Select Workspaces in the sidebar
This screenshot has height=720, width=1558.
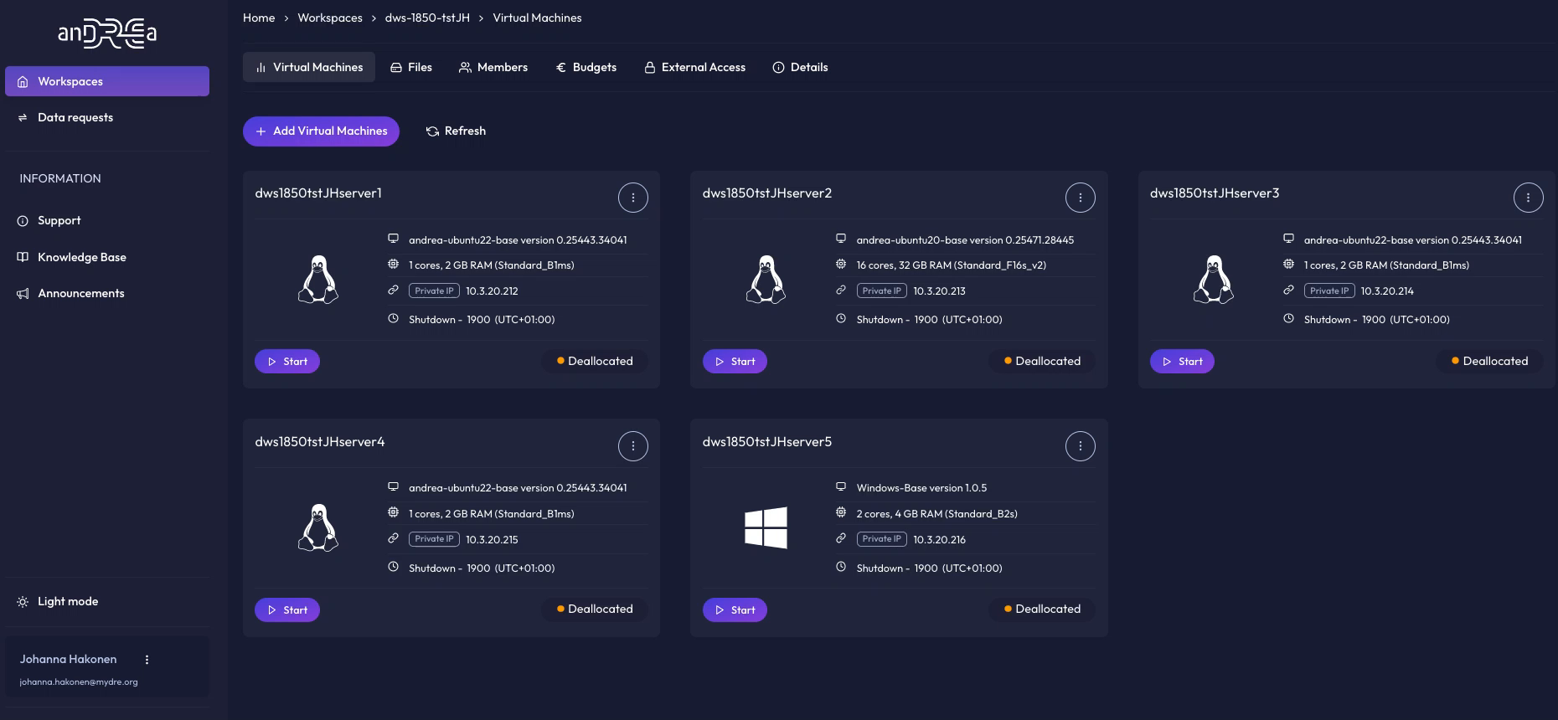[x=107, y=81]
